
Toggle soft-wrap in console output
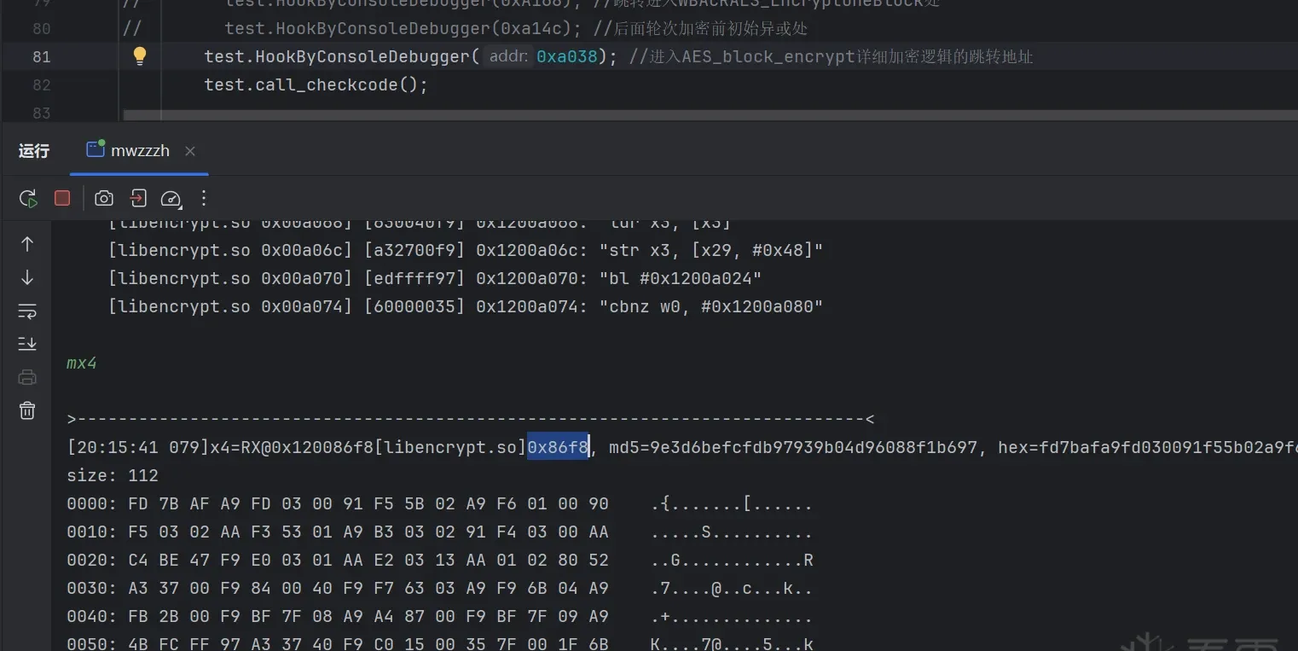click(27, 311)
